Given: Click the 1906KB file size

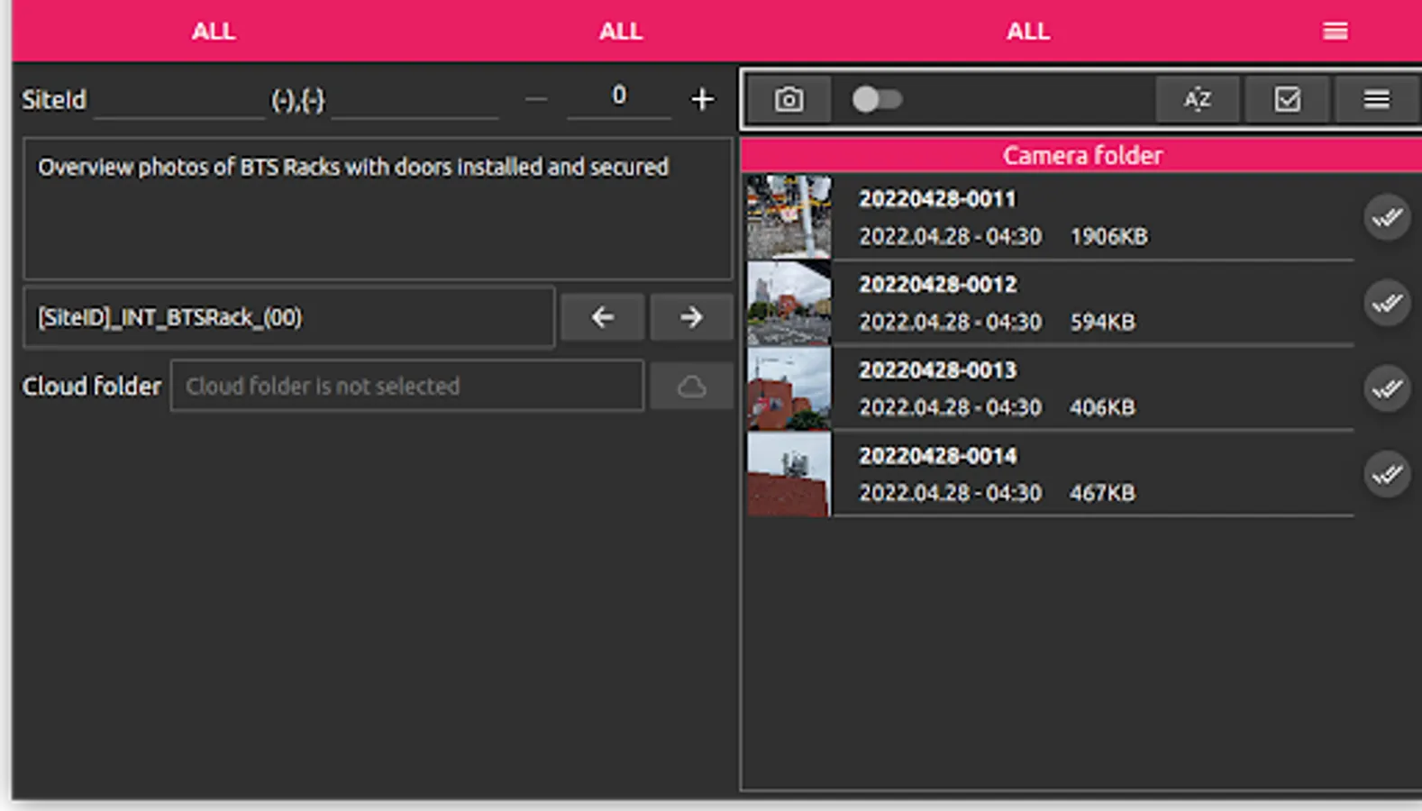Looking at the screenshot, I should [x=1109, y=236].
